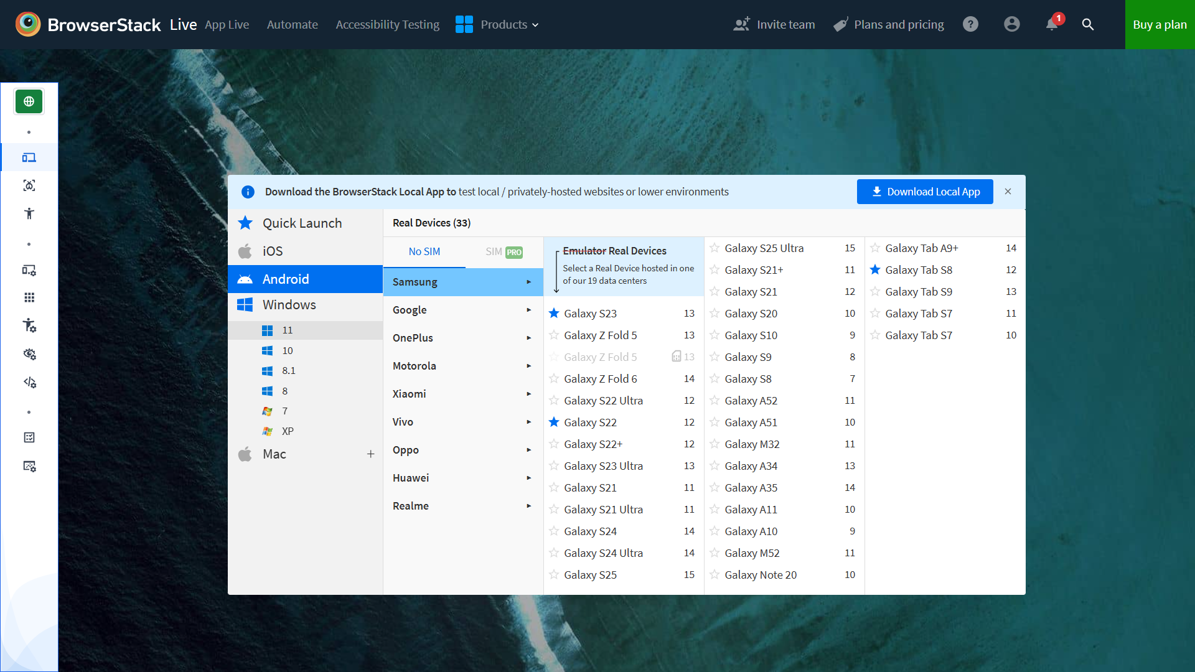
Task: Click the green globe icon in sidebar
Action: [x=29, y=101]
